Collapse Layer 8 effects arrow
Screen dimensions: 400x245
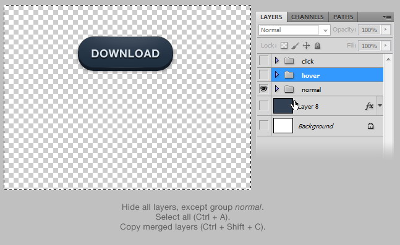coord(380,106)
